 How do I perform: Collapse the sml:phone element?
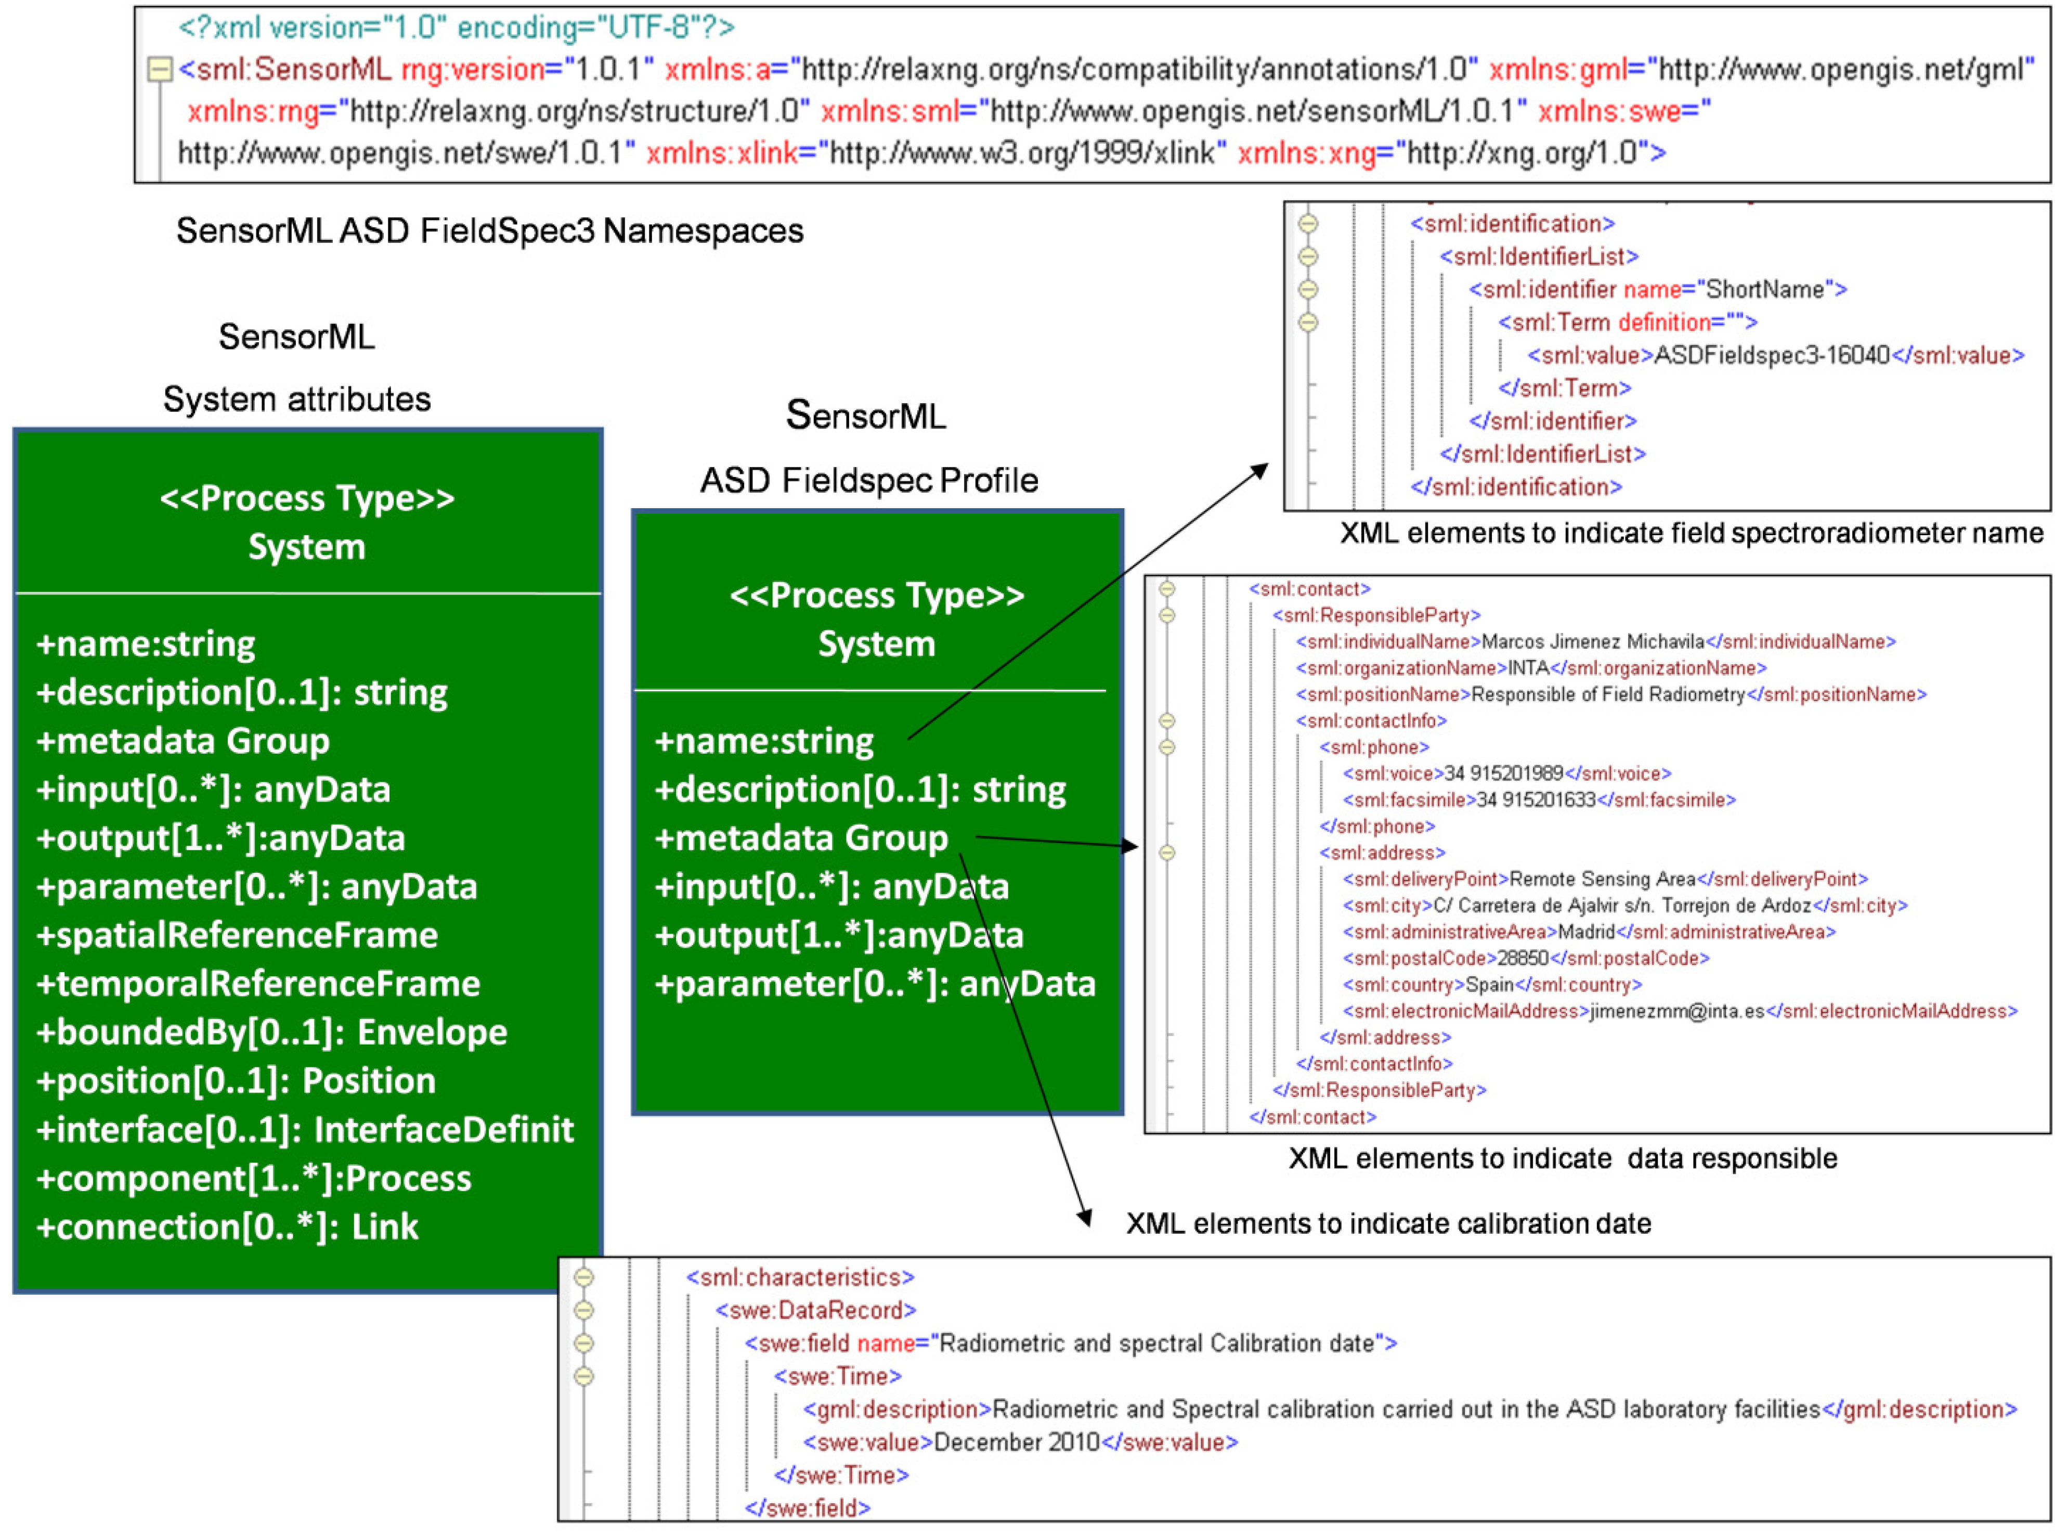coord(1167,747)
